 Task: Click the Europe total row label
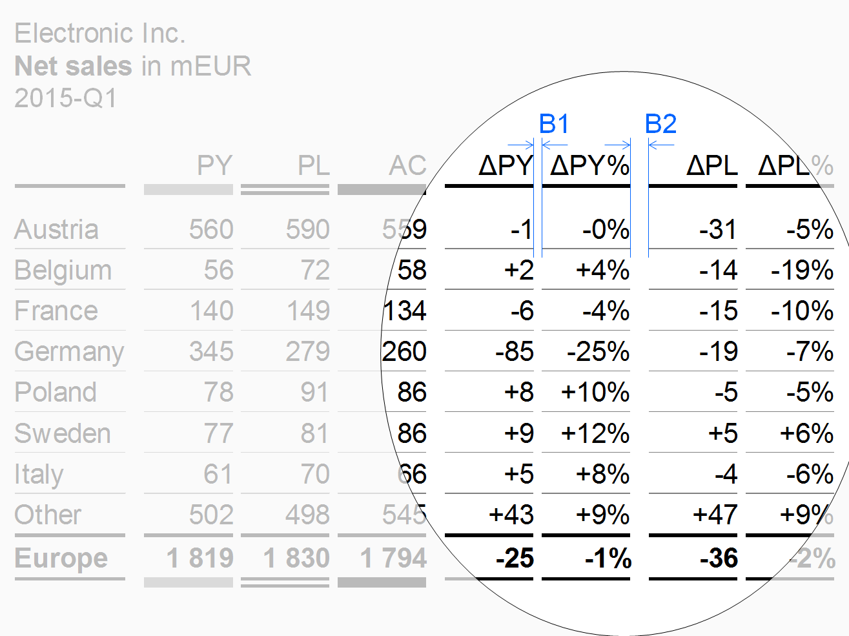61,559
